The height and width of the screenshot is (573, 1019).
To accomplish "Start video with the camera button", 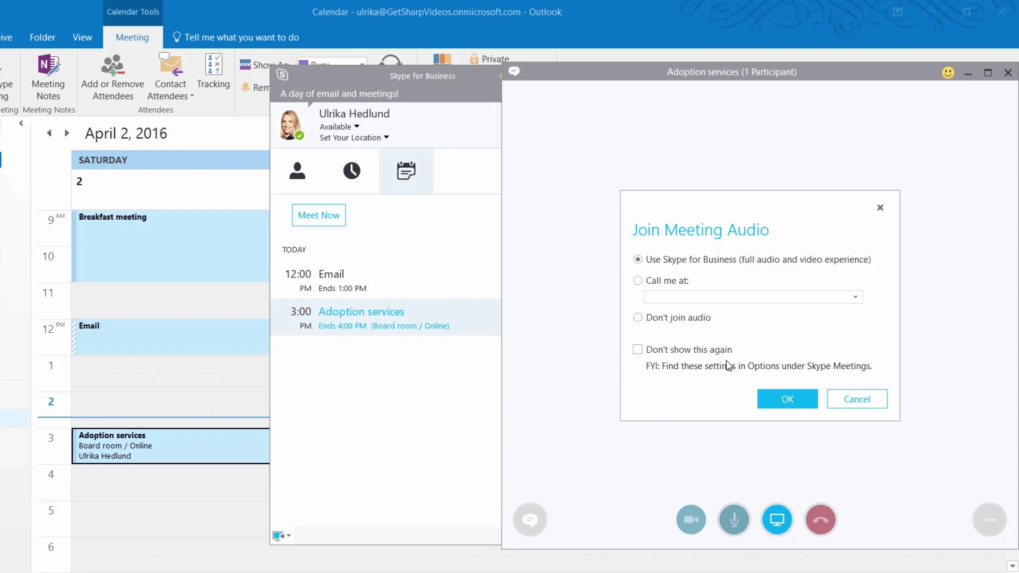I will click(691, 519).
